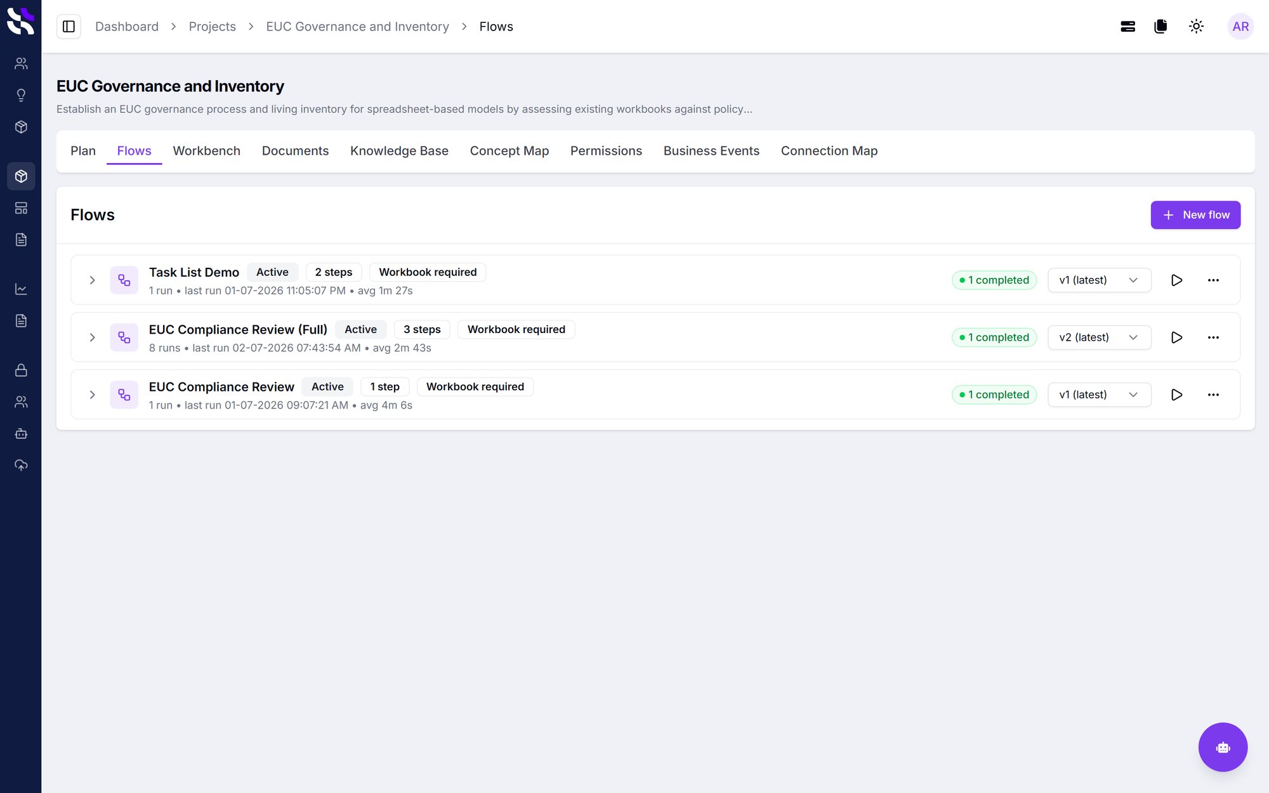
Task: Open the layout templates sidebar icon
Action: (x=21, y=208)
